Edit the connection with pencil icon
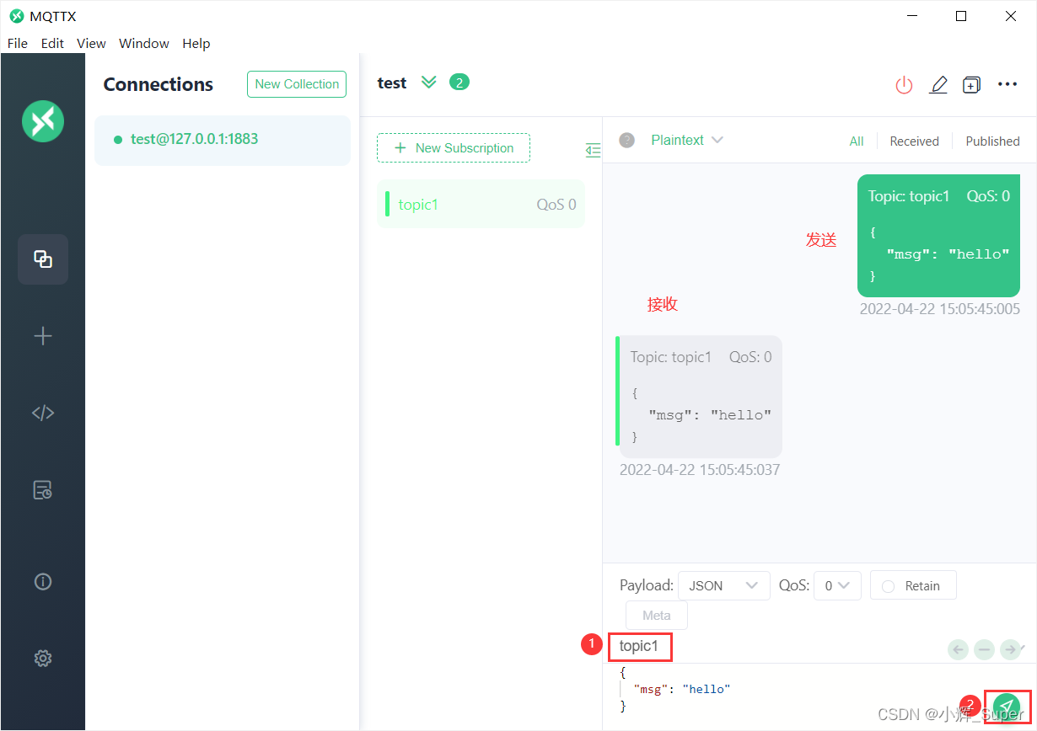The height and width of the screenshot is (731, 1037). coord(938,84)
